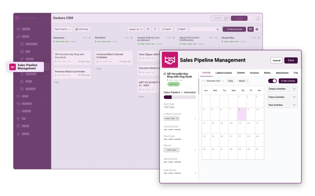
Task: Switch to the Quotes tab
Action: click(x=241, y=73)
